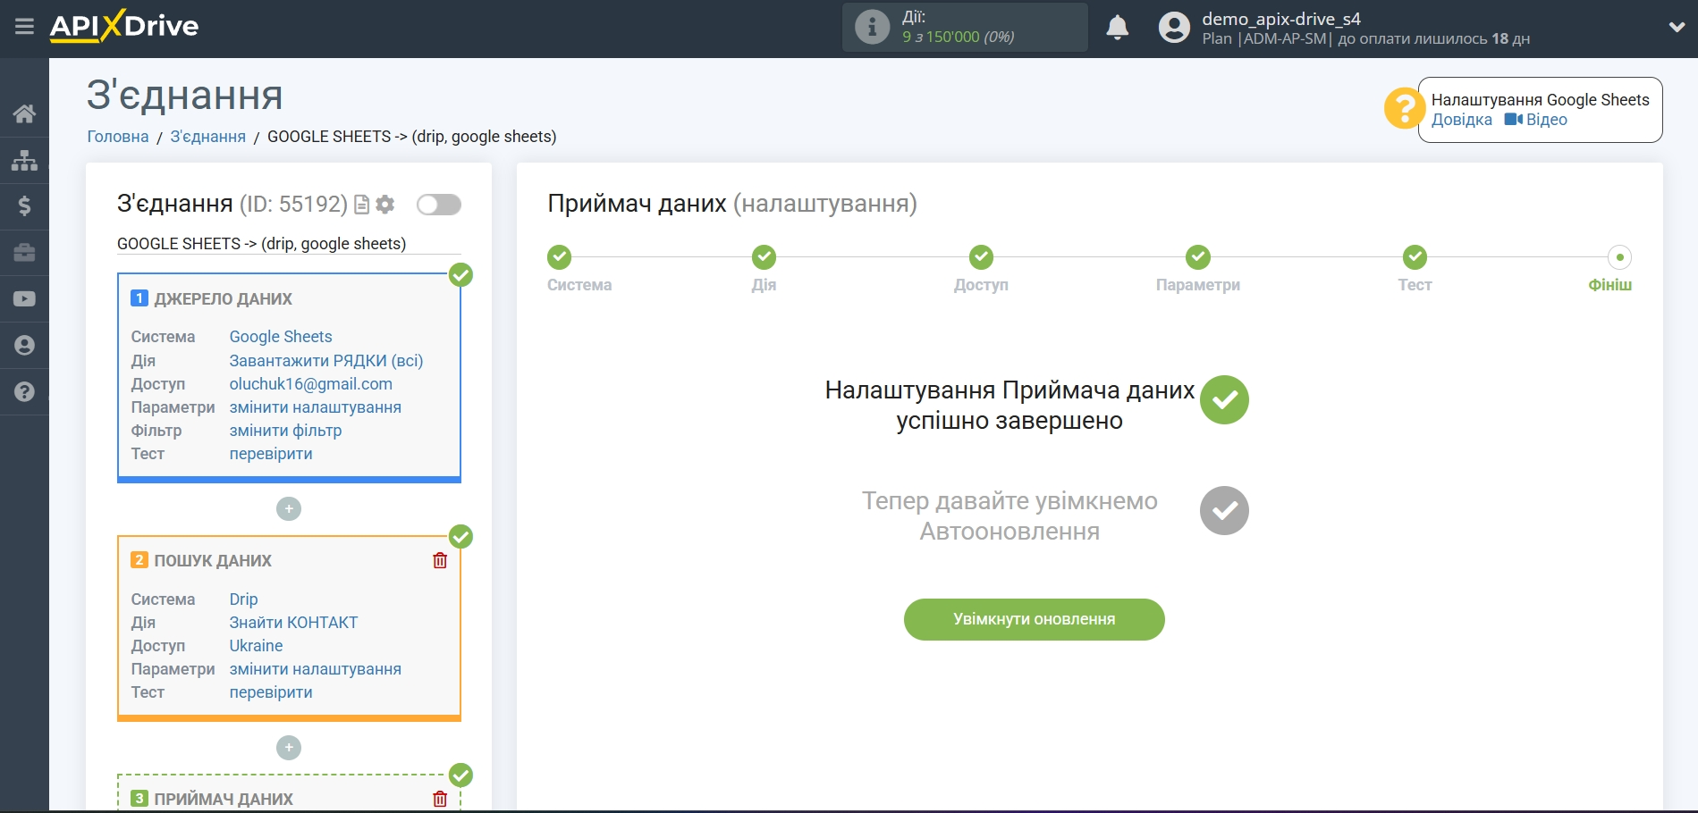Open profile icon in sidebar
Image resolution: width=1698 pixels, height=813 pixels.
[24, 346]
